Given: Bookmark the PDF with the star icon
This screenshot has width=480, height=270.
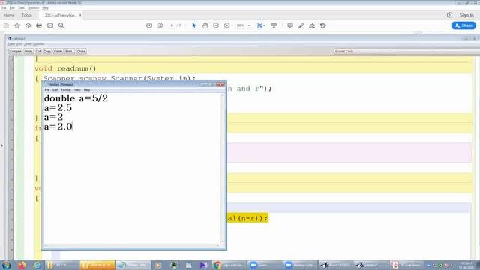Looking at the screenshot, I should coord(17,25).
